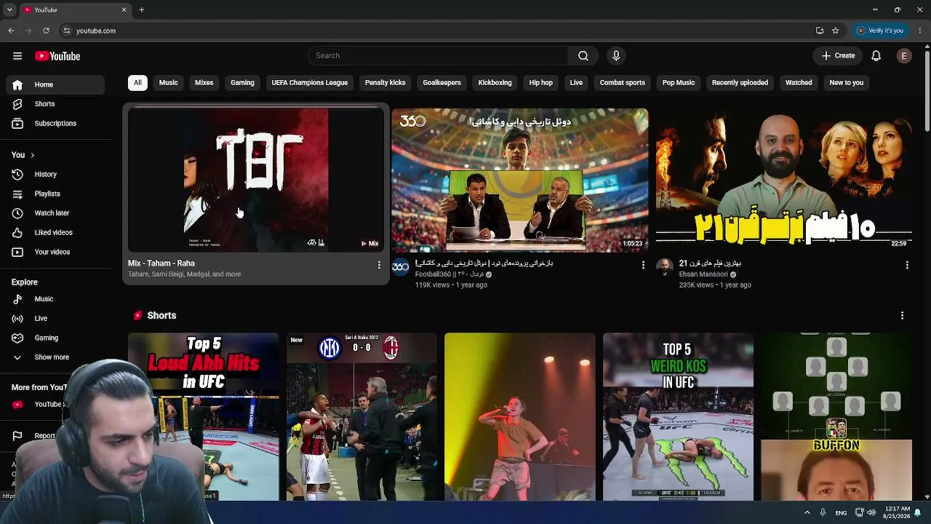Open the Top 5 Weird KOs Short
Image resolution: width=931 pixels, height=524 pixels.
click(679, 417)
